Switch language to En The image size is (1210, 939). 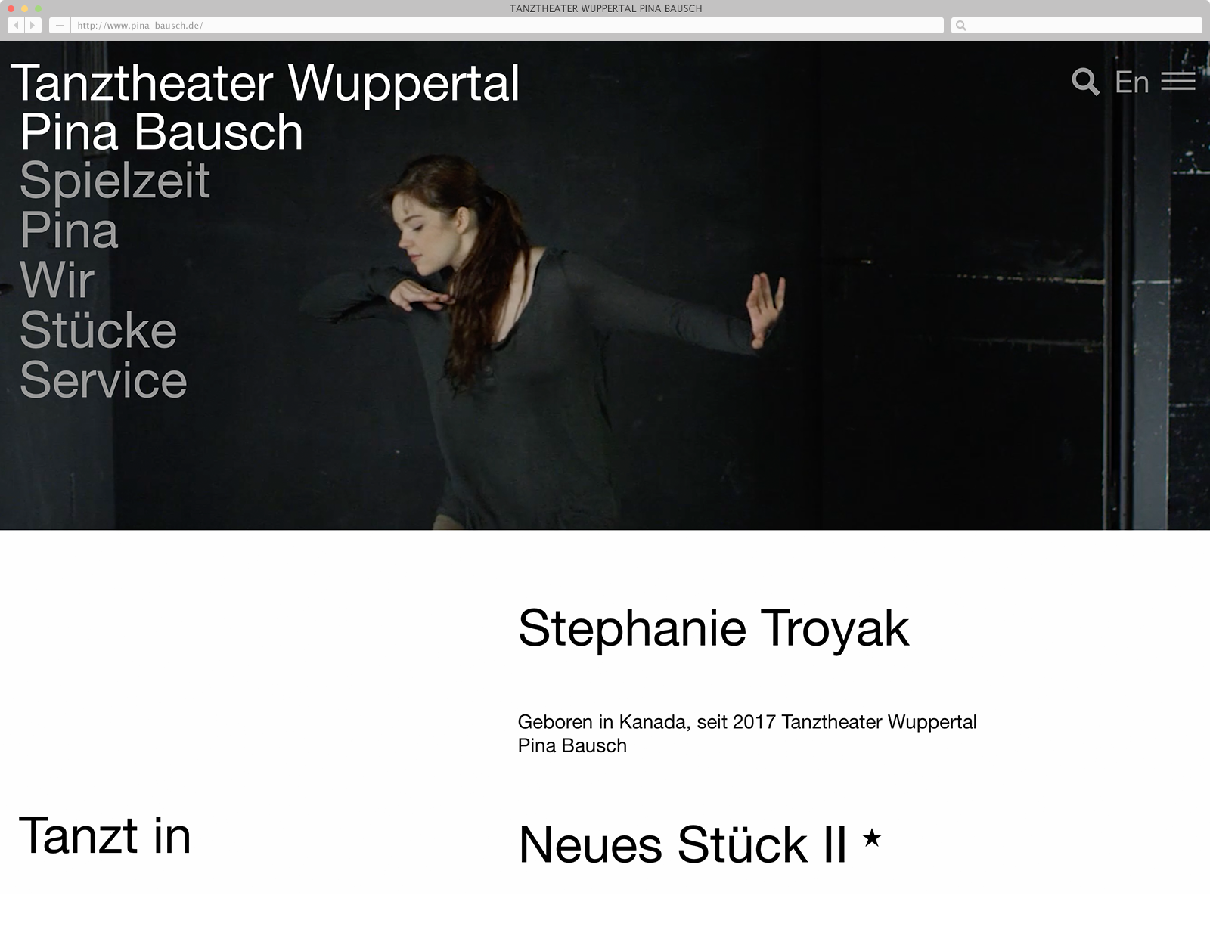(1131, 82)
